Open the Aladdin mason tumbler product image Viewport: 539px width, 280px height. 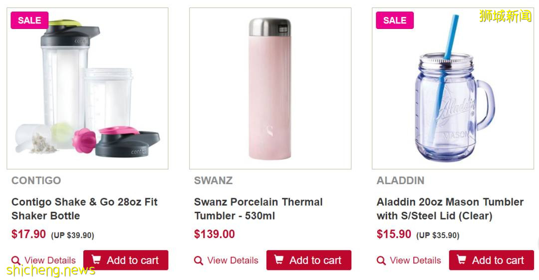pos(453,90)
